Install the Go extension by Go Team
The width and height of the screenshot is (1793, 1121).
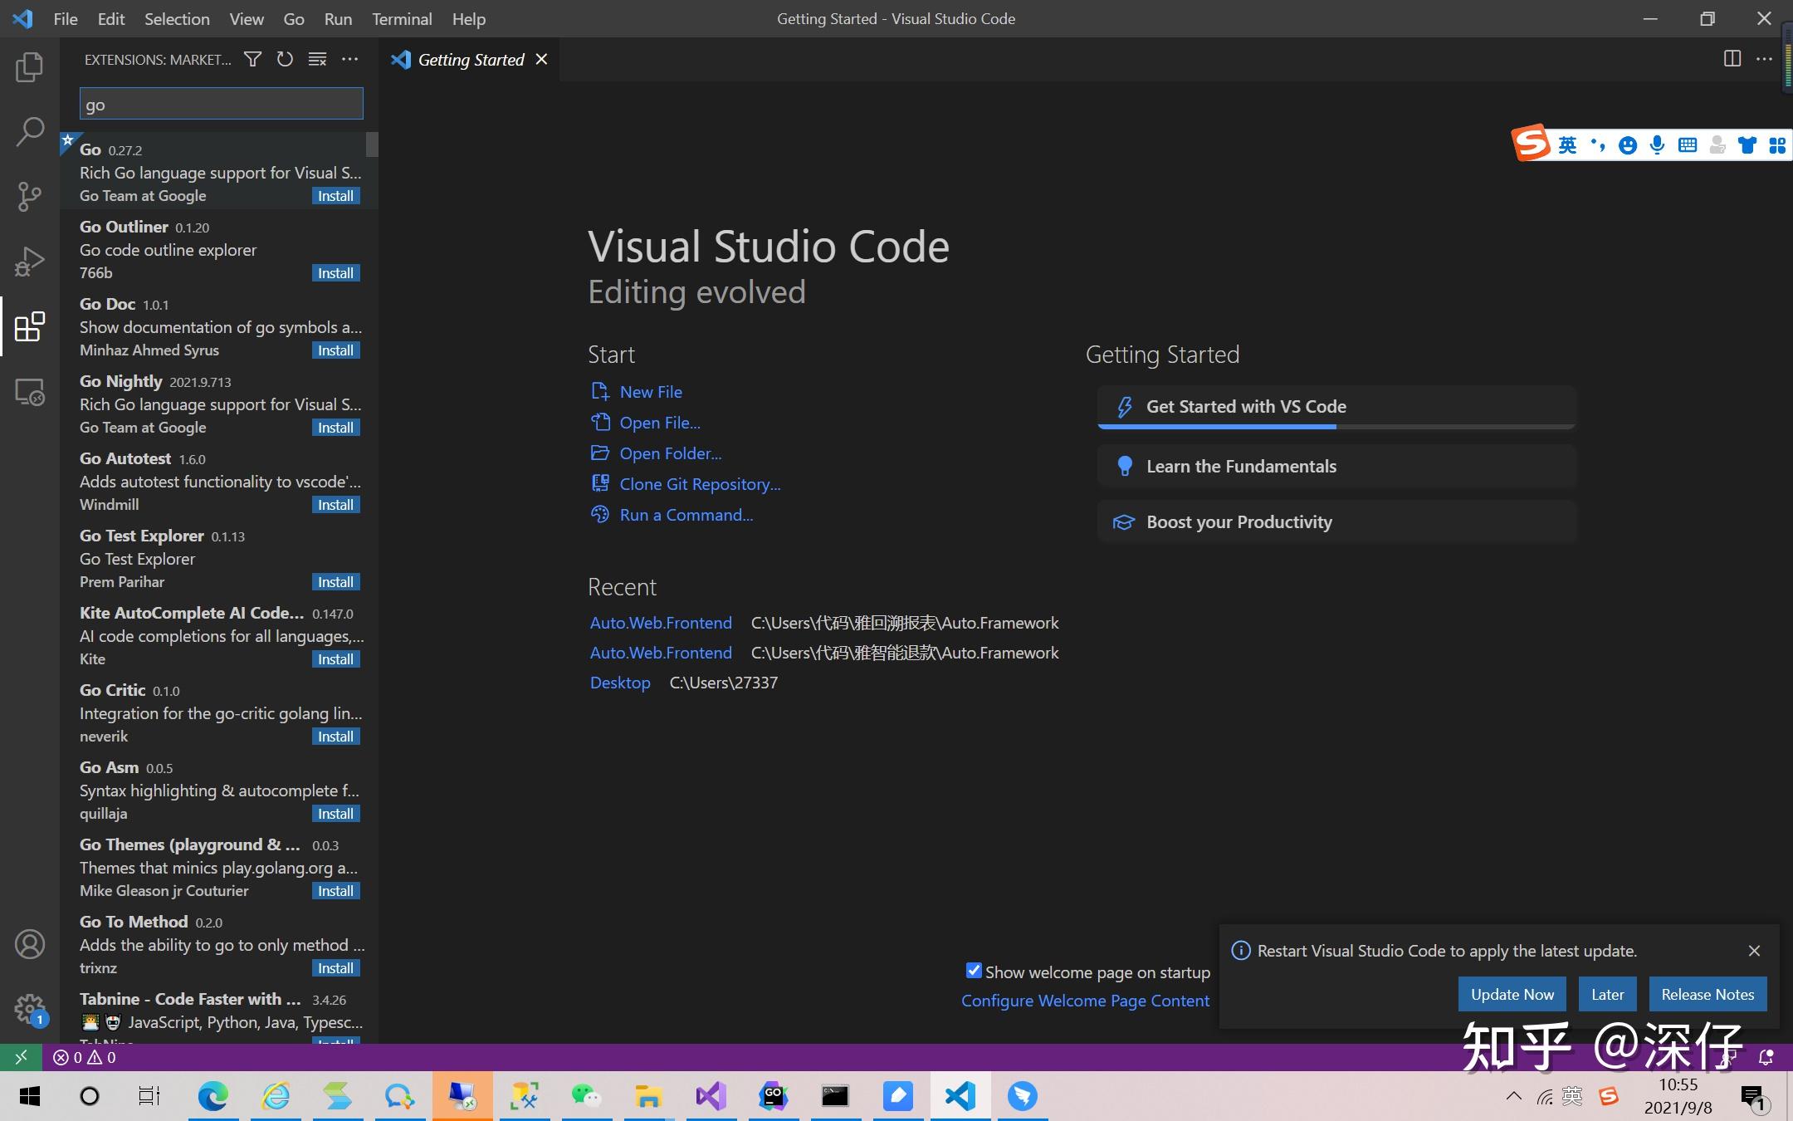(x=335, y=195)
